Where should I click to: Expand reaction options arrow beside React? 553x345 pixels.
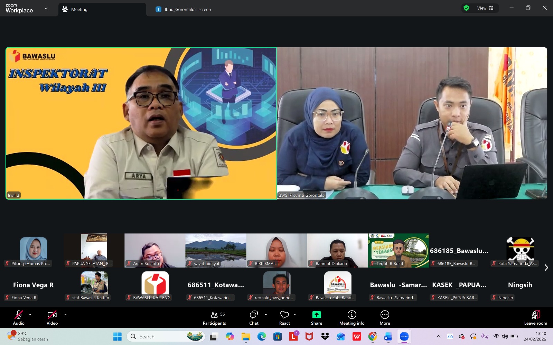(294, 315)
